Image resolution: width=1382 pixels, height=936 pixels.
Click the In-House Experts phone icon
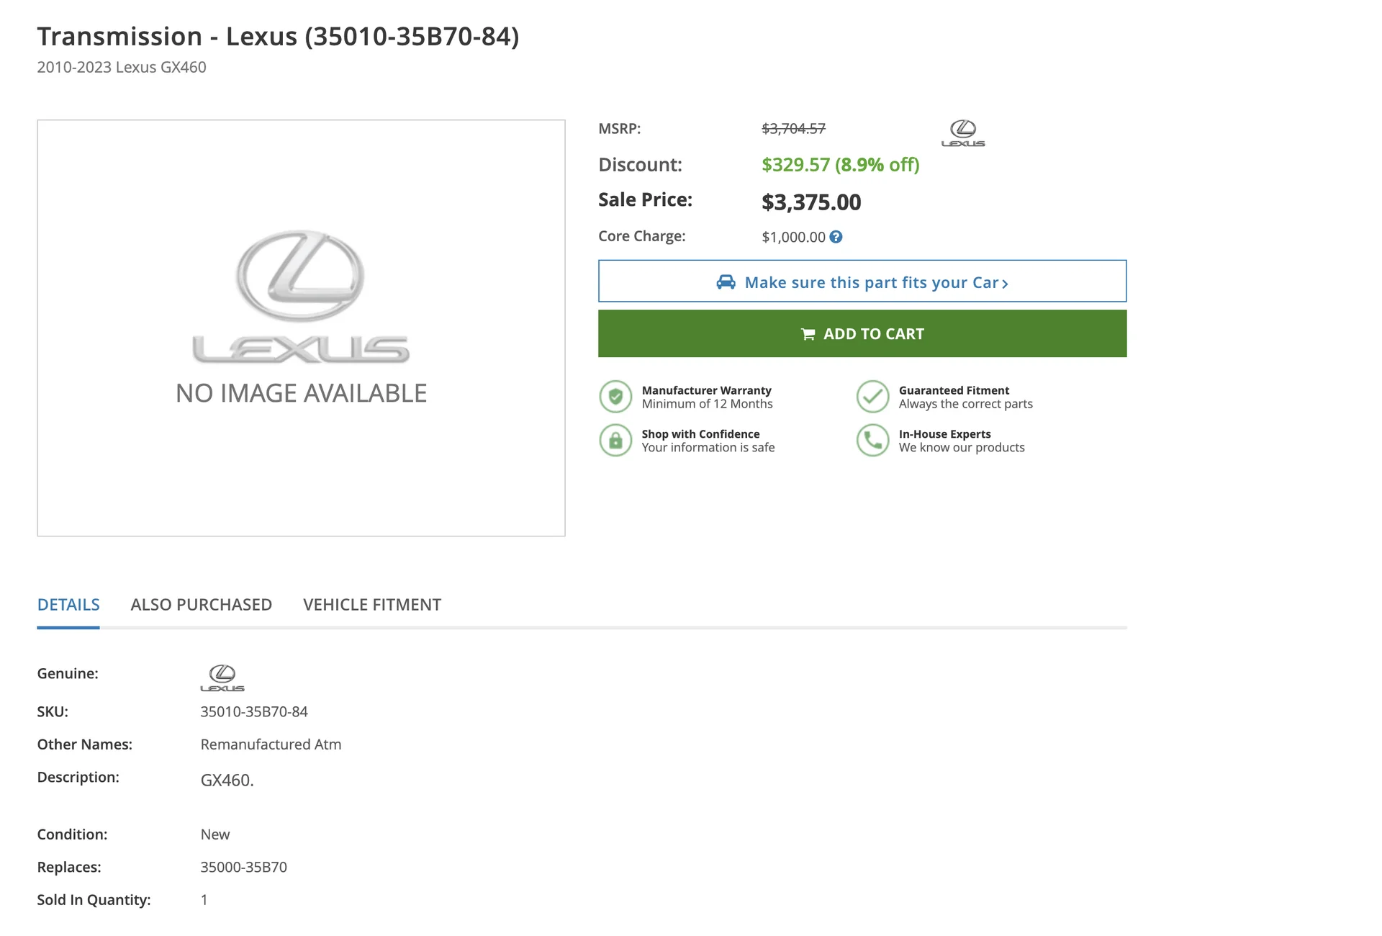pos(872,441)
